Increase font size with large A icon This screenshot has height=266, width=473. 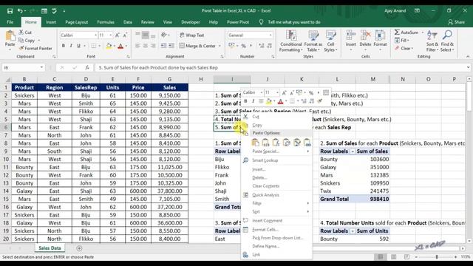pos(118,35)
